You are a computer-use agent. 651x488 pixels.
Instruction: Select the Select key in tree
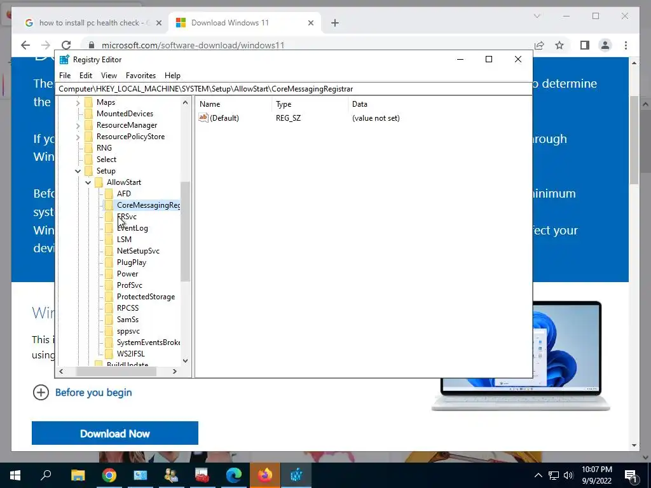[x=106, y=159]
